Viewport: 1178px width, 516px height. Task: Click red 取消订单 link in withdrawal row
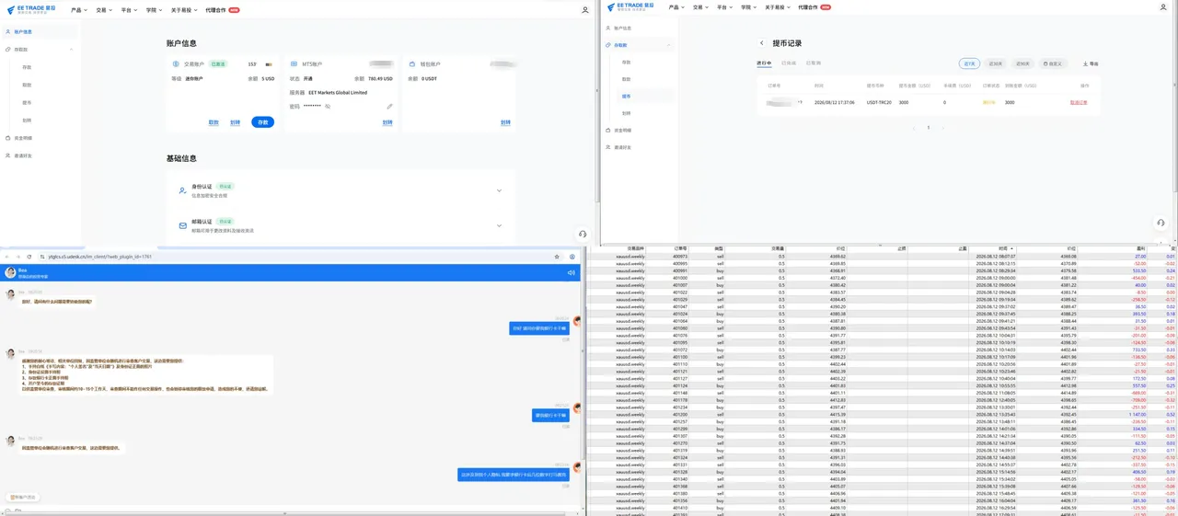pyautogui.click(x=1079, y=103)
